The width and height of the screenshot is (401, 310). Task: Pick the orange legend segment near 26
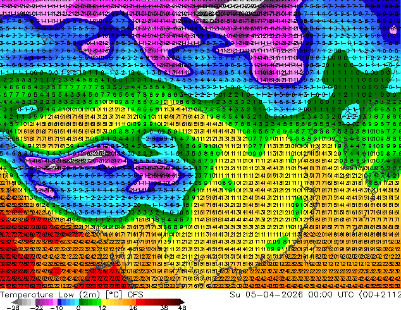tap(133, 302)
